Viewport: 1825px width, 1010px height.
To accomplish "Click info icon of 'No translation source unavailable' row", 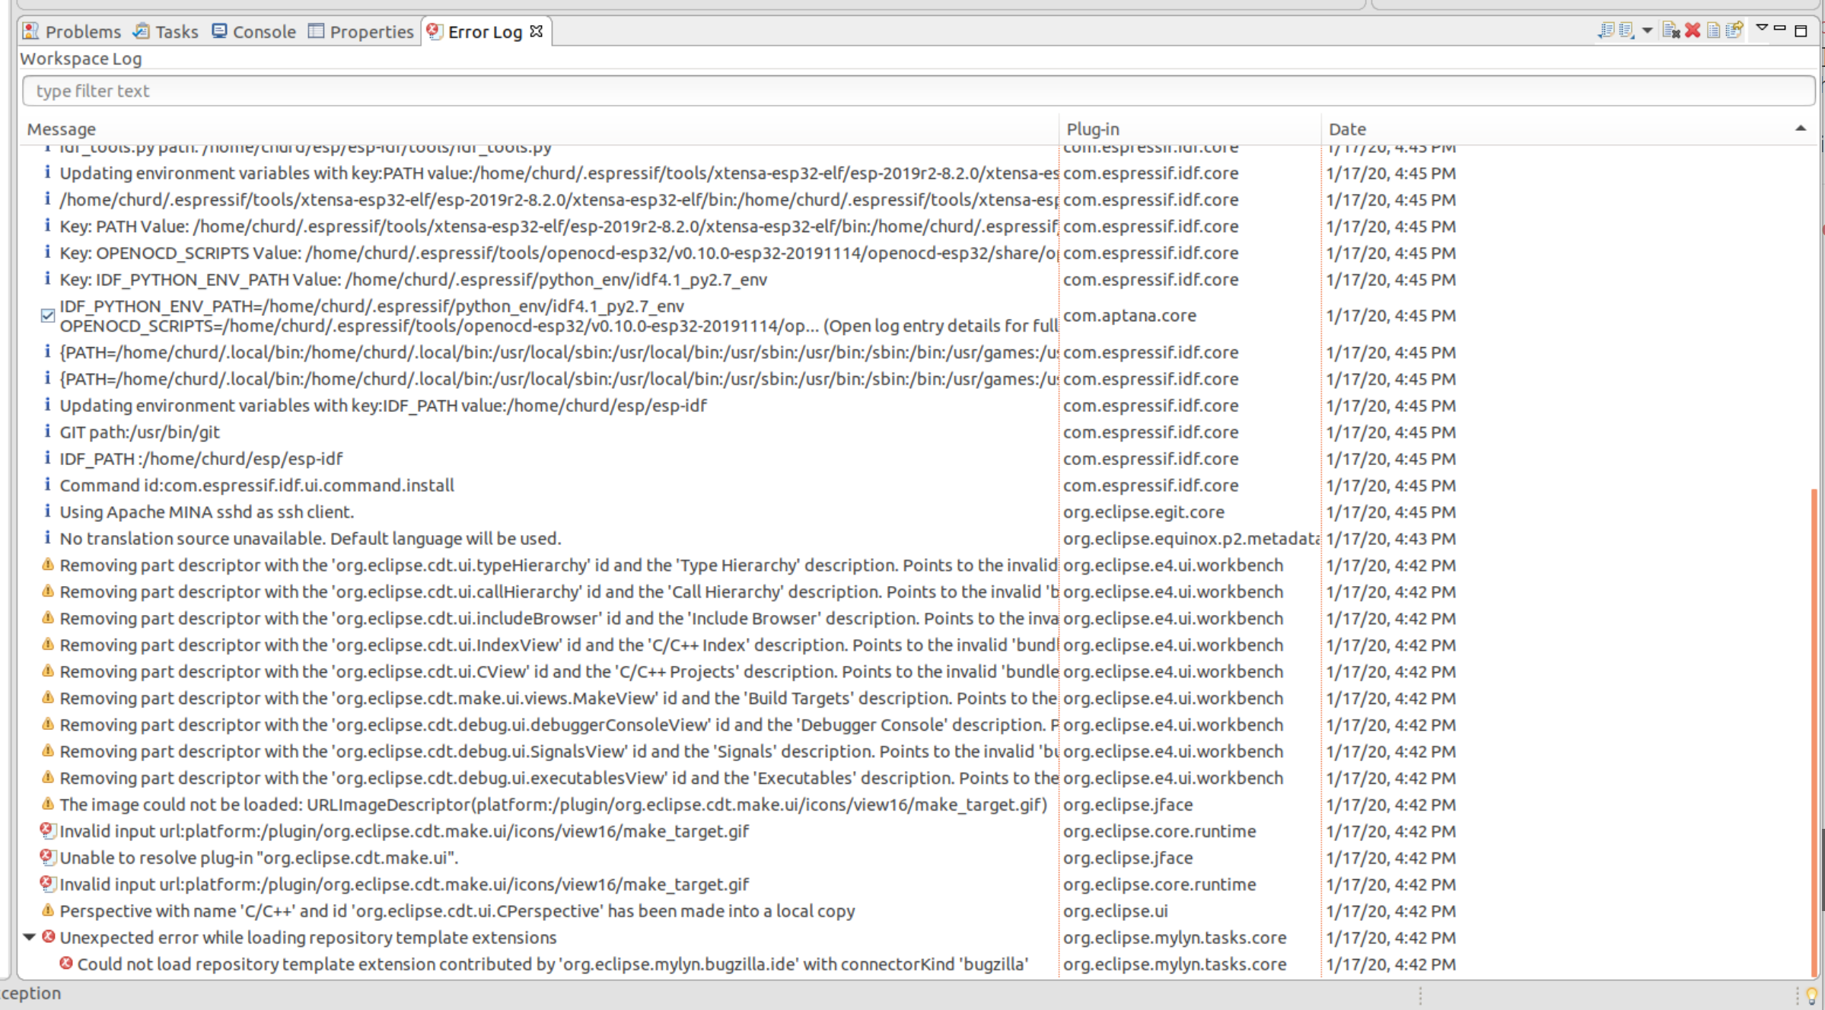I will click(47, 538).
